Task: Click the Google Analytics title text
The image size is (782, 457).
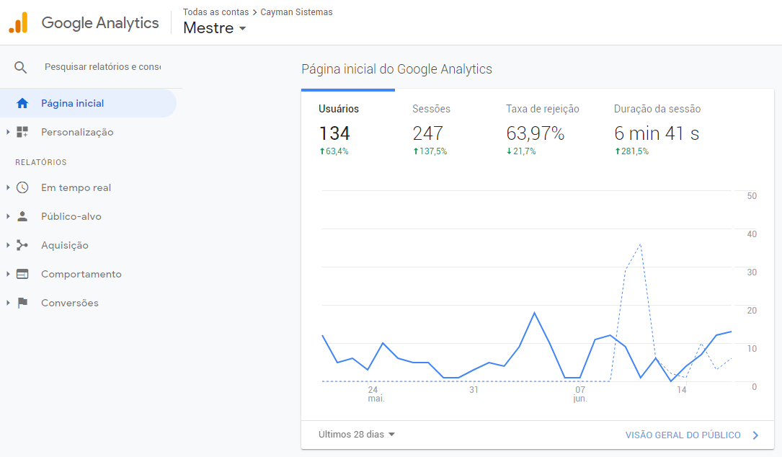Action: (x=100, y=23)
